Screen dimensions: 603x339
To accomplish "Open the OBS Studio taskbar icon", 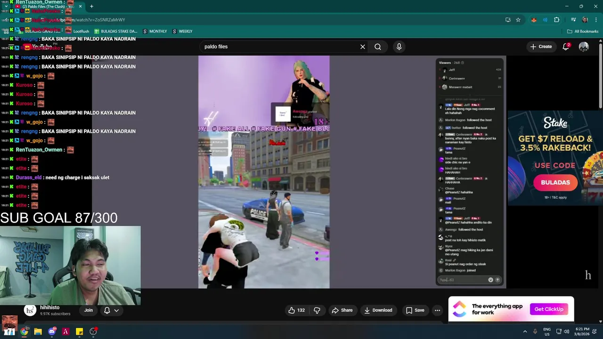I will pos(93,331).
